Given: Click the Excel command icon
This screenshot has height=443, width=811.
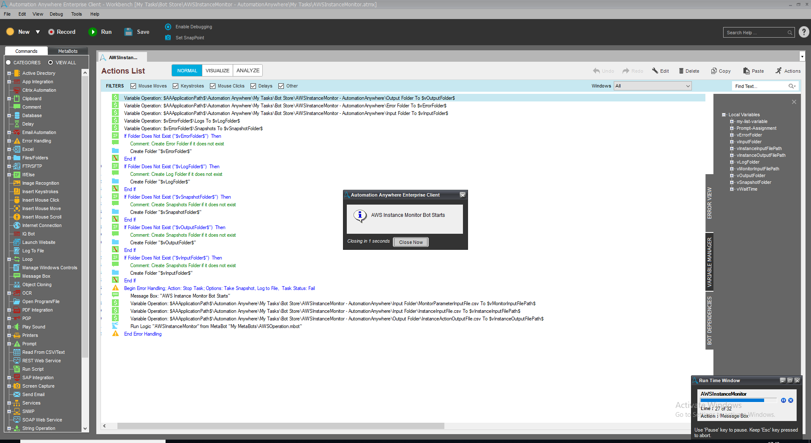Looking at the screenshot, I should pyautogui.click(x=17, y=149).
